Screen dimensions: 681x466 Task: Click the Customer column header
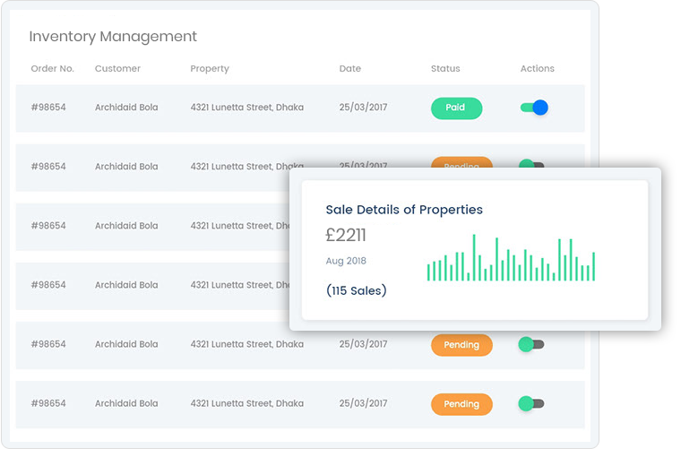pyautogui.click(x=117, y=68)
